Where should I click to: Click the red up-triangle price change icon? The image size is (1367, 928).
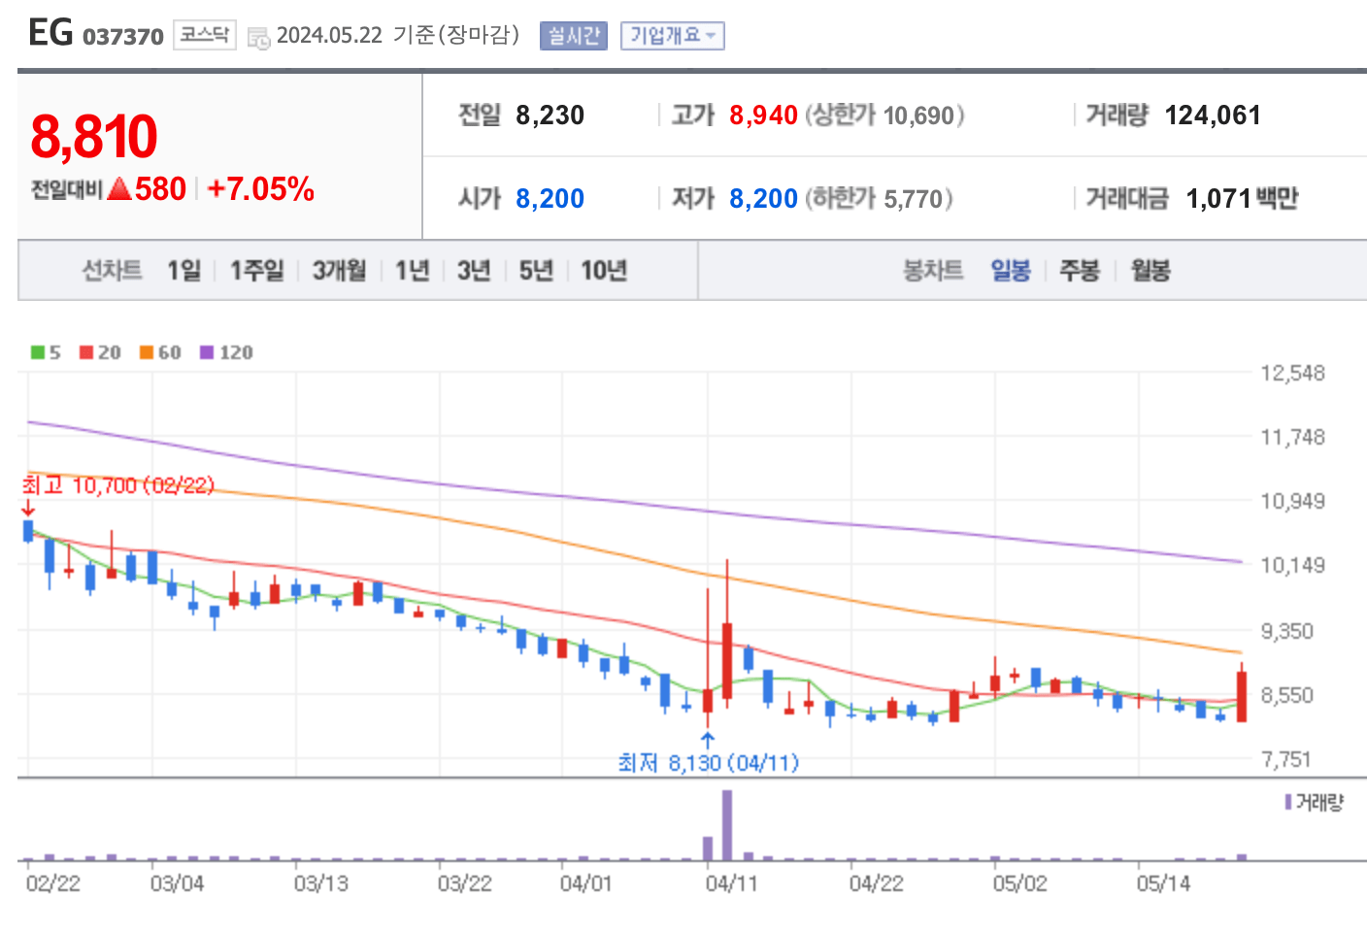(119, 188)
